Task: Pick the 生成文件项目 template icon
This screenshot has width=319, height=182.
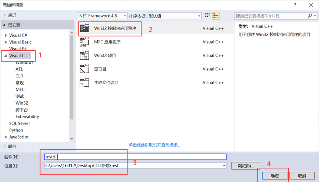Action: coord(84,83)
